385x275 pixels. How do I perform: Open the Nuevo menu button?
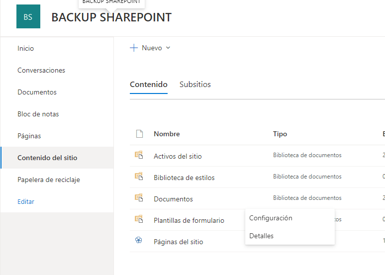click(150, 48)
